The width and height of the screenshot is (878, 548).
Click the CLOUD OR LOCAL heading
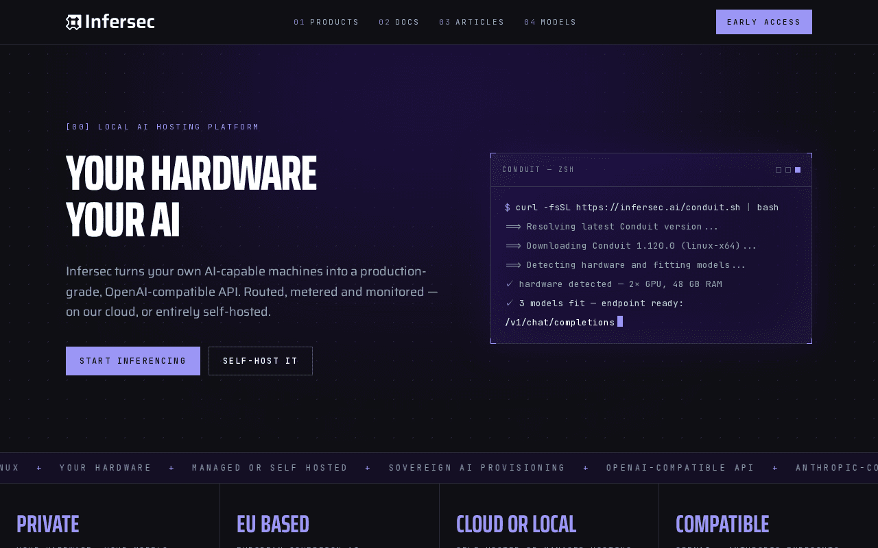(x=517, y=524)
